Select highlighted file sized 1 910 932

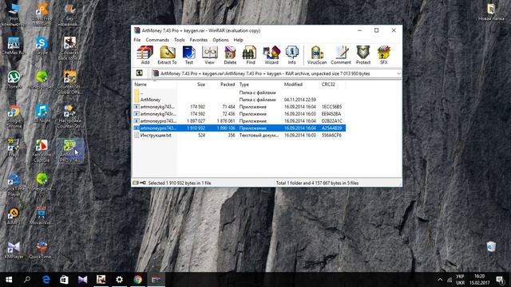point(240,128)
